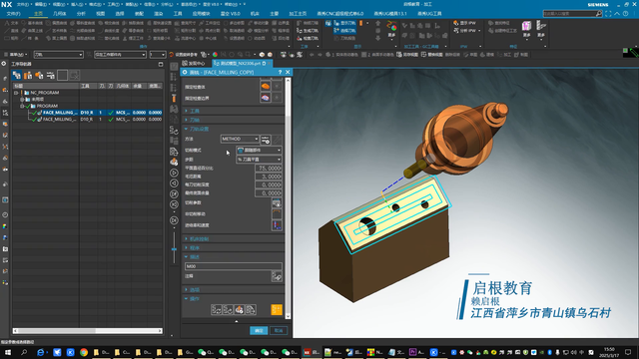The height and width of the screenshot is (359, 639).
Task: Collapse the NC_PROGRAM tree node
Action: click(16, 93)
